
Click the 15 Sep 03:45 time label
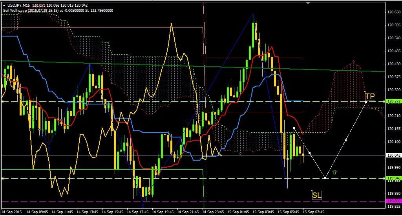[x=263, y=212]
